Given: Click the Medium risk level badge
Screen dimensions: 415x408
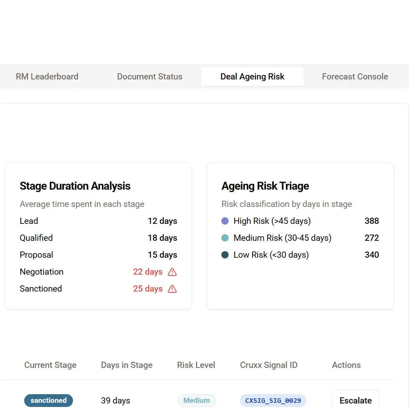Looking at the screenshot, I should click(x=196, y=401).
